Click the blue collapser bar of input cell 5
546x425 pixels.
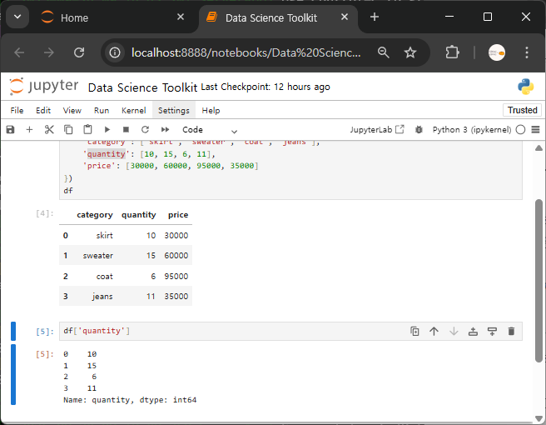13,331
